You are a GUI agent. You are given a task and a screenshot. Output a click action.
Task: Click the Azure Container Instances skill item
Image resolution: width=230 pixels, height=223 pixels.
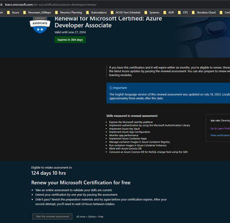(138, 145)
